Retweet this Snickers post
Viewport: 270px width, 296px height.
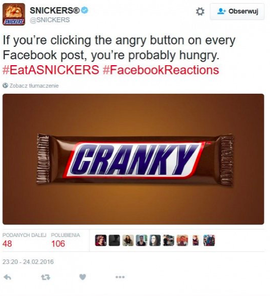click(x=46, y=277)
